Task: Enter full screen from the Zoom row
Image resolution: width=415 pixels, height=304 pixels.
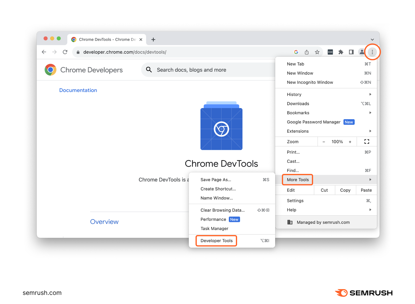Action: [366, 141]
